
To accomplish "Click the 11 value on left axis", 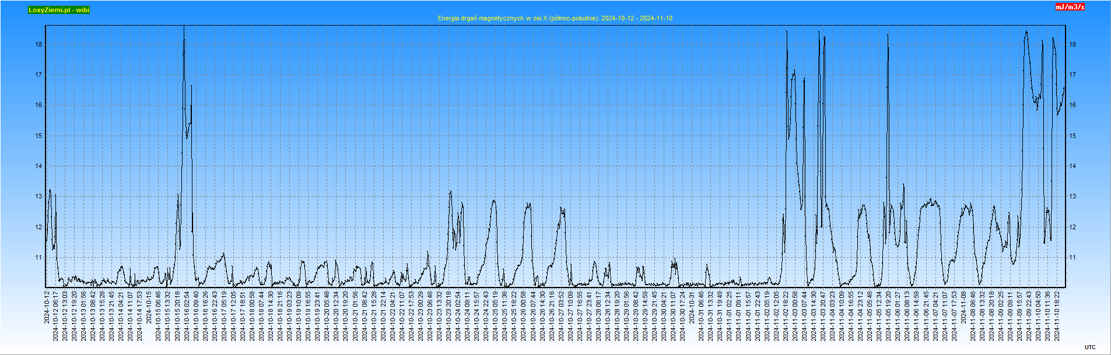I will coord(38,257).
